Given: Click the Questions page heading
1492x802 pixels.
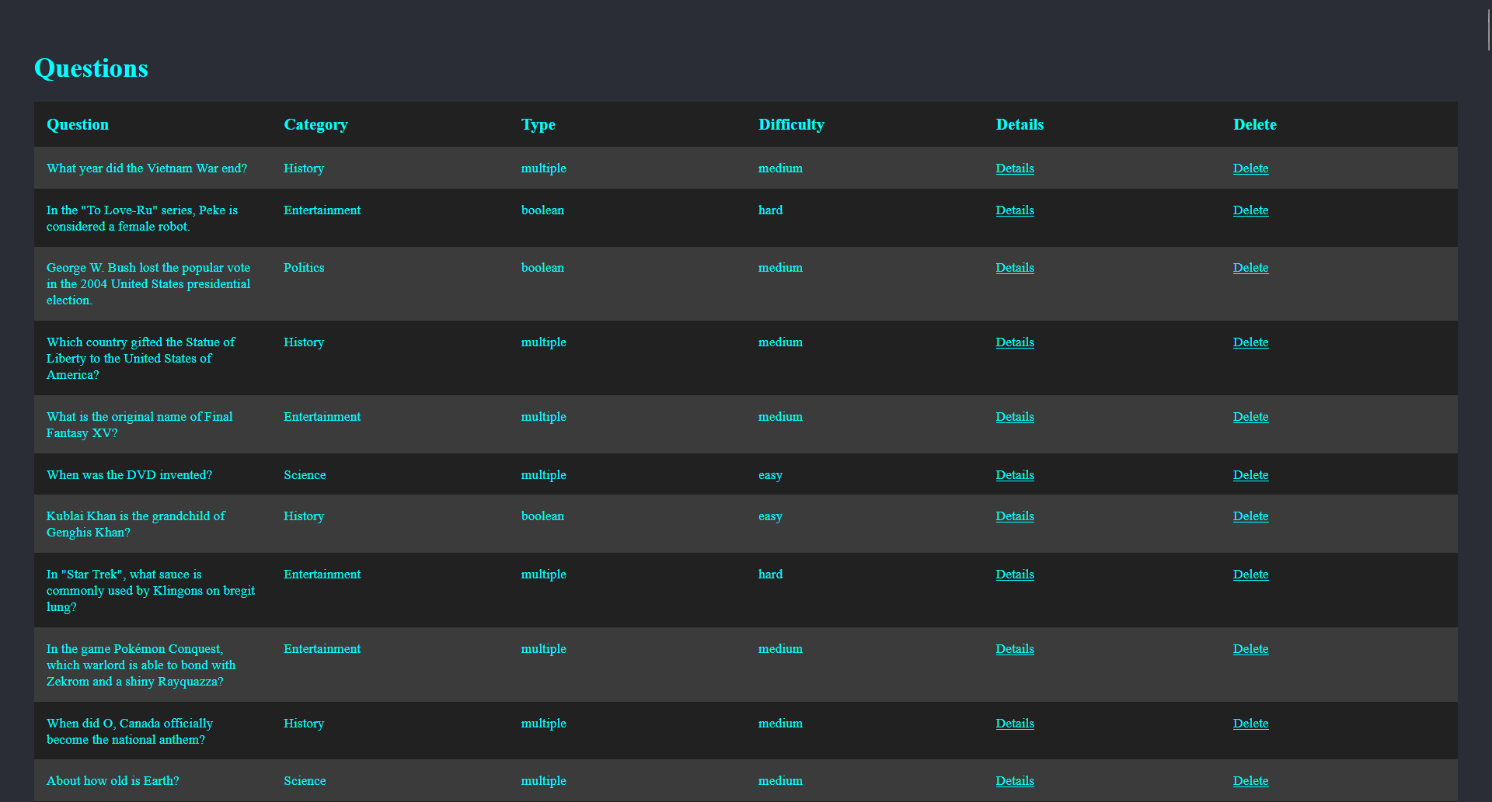Looking at the screenshot, I should [x=91, y=68].
